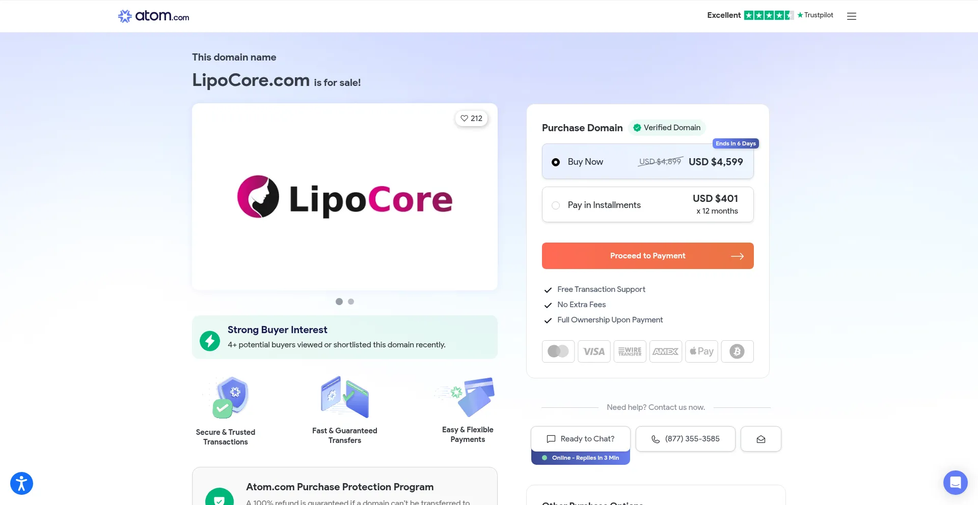Open accessibility options icon
978x505 pixels.
click(21, 483)
